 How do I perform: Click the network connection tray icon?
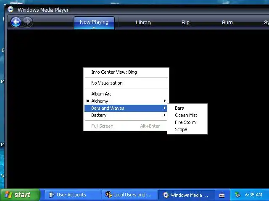pos(238,195)
